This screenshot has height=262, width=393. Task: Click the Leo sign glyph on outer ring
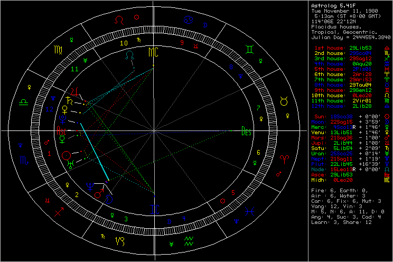click(x=122, y=18)
